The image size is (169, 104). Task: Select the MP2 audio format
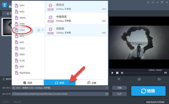click(x=28, y=12)
